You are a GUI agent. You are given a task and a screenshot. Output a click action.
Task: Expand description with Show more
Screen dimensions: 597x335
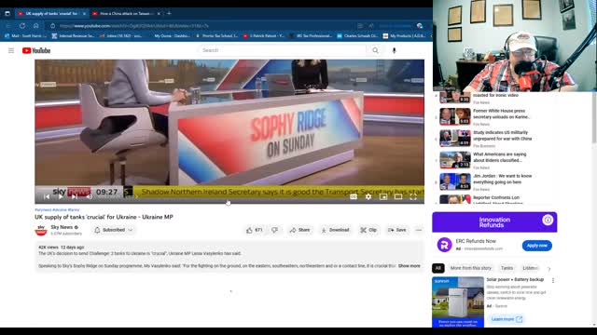coord(409,266)
